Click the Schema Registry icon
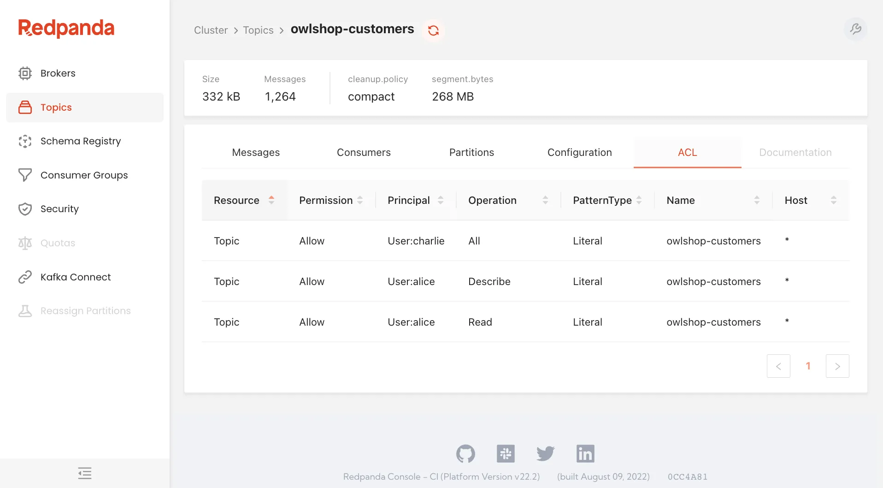Image resolution: width=883 pixels, height=488 pixels. (25, 141)
